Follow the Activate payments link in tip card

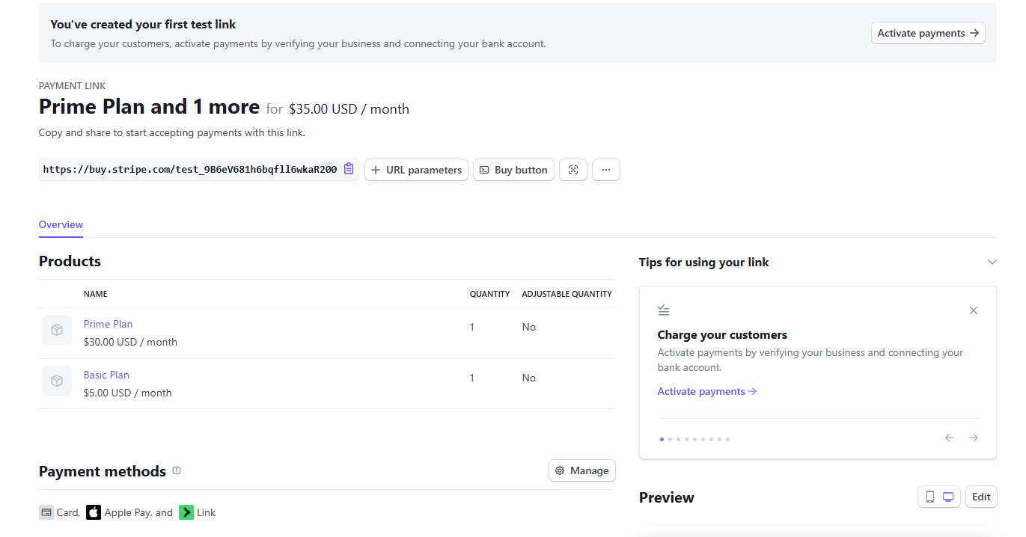pyautogui.click(x=706, y=391)
